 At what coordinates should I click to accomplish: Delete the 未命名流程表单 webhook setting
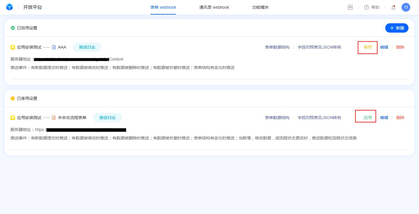(x=400, y=118)
